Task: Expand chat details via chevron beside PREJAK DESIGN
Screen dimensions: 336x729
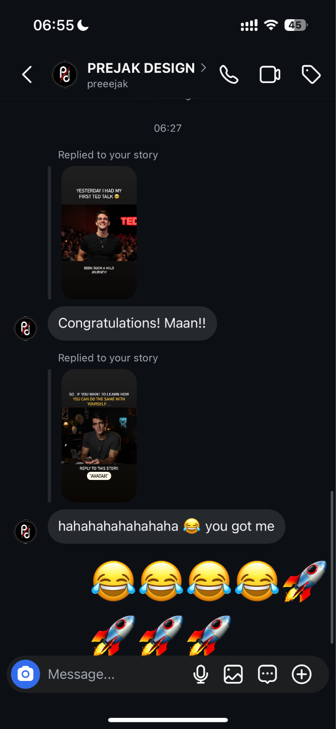Action: point(203,67)
